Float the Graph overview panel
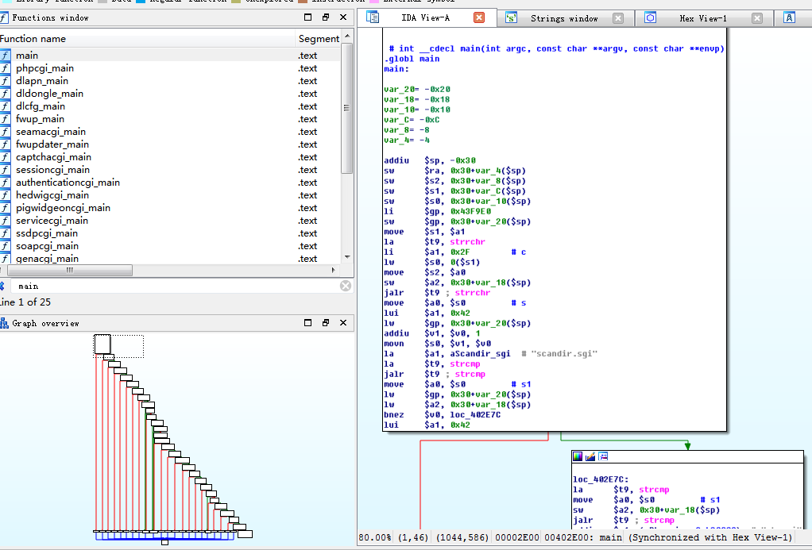Image resolution: width=812 pixels, height=550 pixels. pos(326,323)
